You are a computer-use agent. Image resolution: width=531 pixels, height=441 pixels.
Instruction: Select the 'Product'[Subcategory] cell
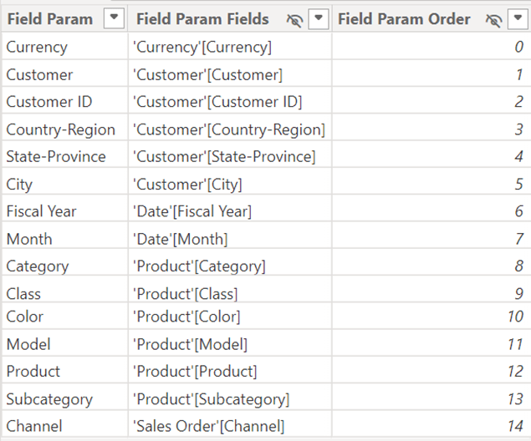[211, 399]
